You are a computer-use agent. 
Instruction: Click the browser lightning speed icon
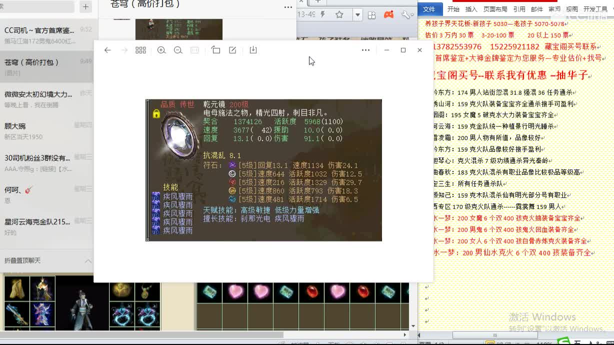[323, 14]
